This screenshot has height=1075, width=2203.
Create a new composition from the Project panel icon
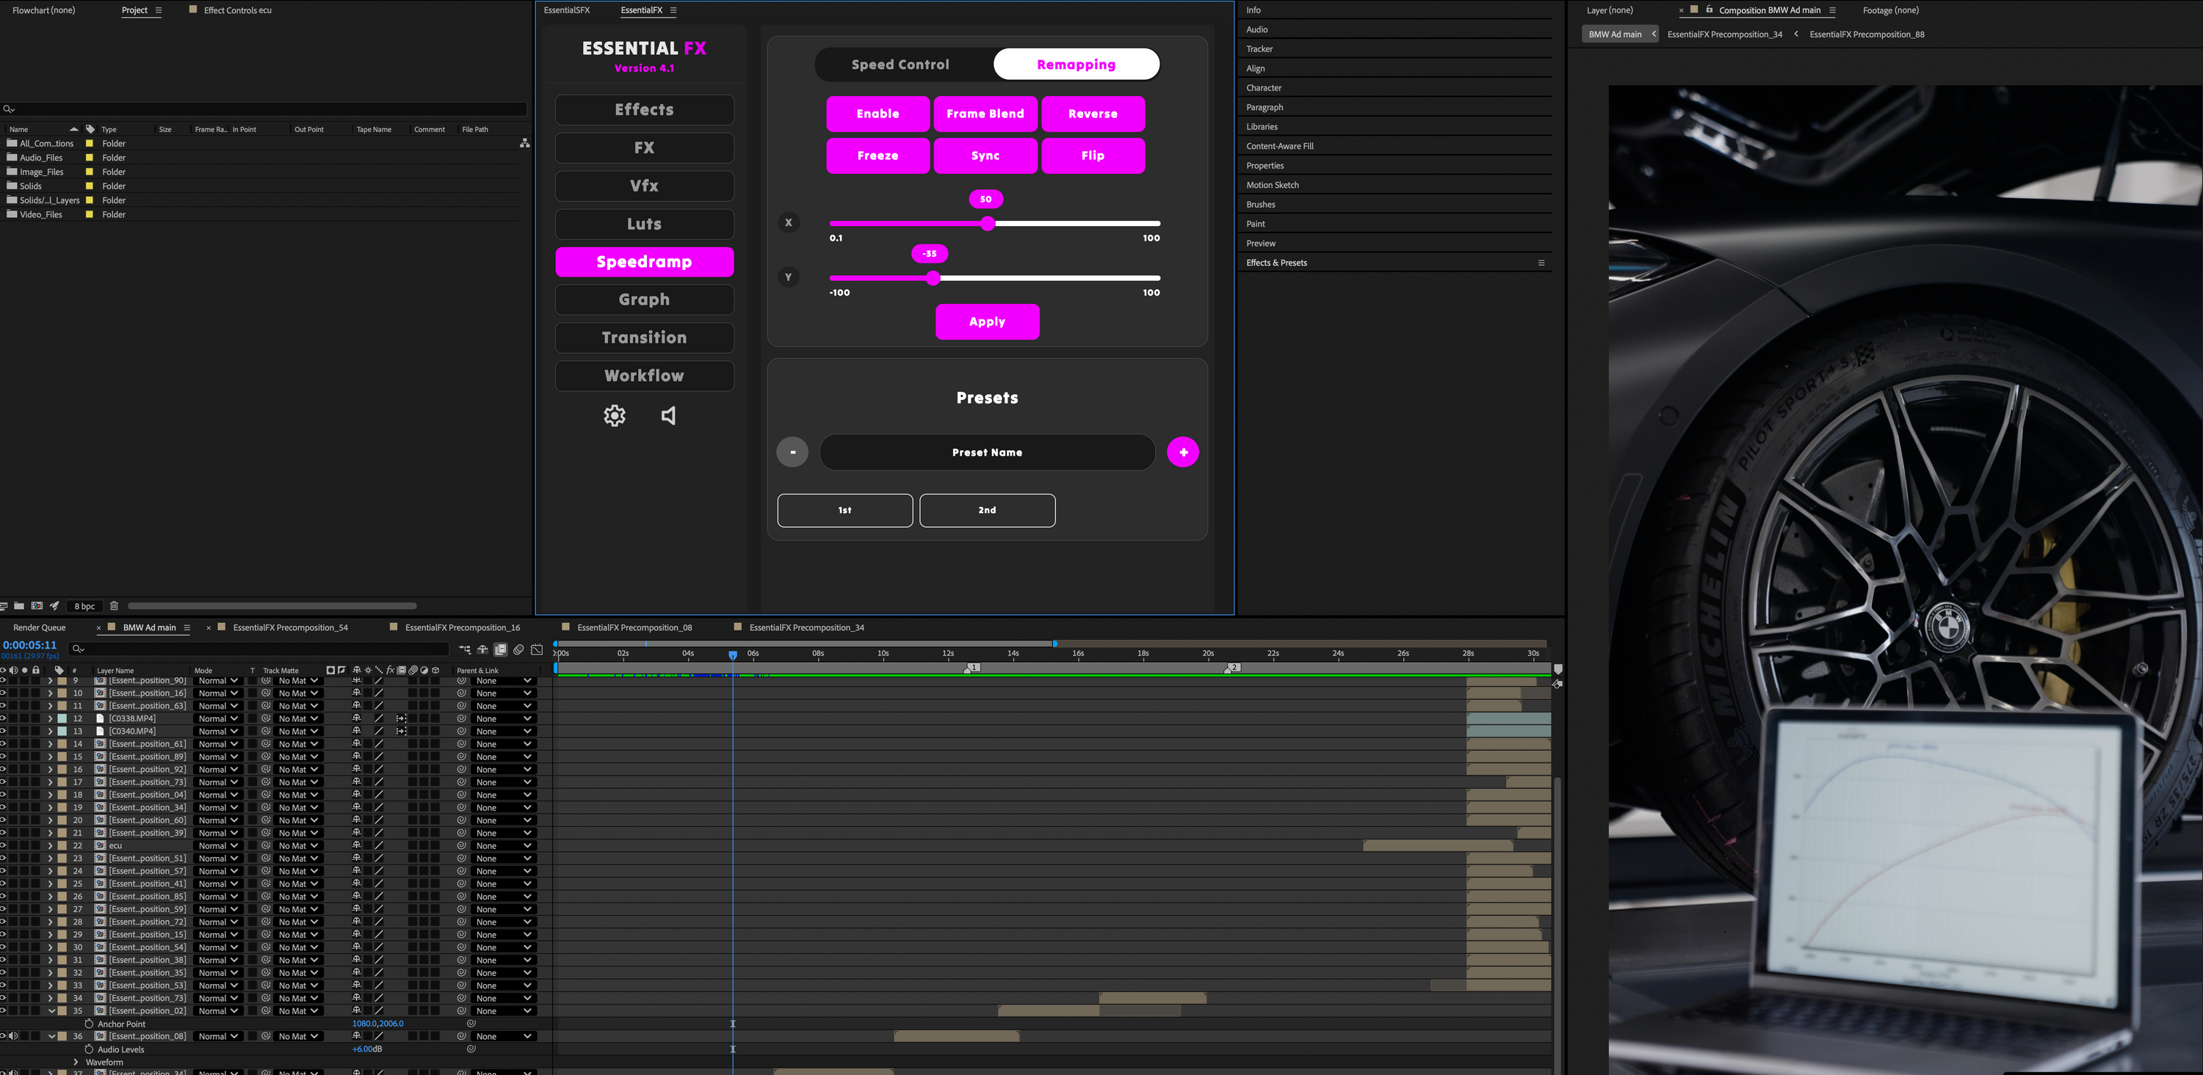pos(37,606)
